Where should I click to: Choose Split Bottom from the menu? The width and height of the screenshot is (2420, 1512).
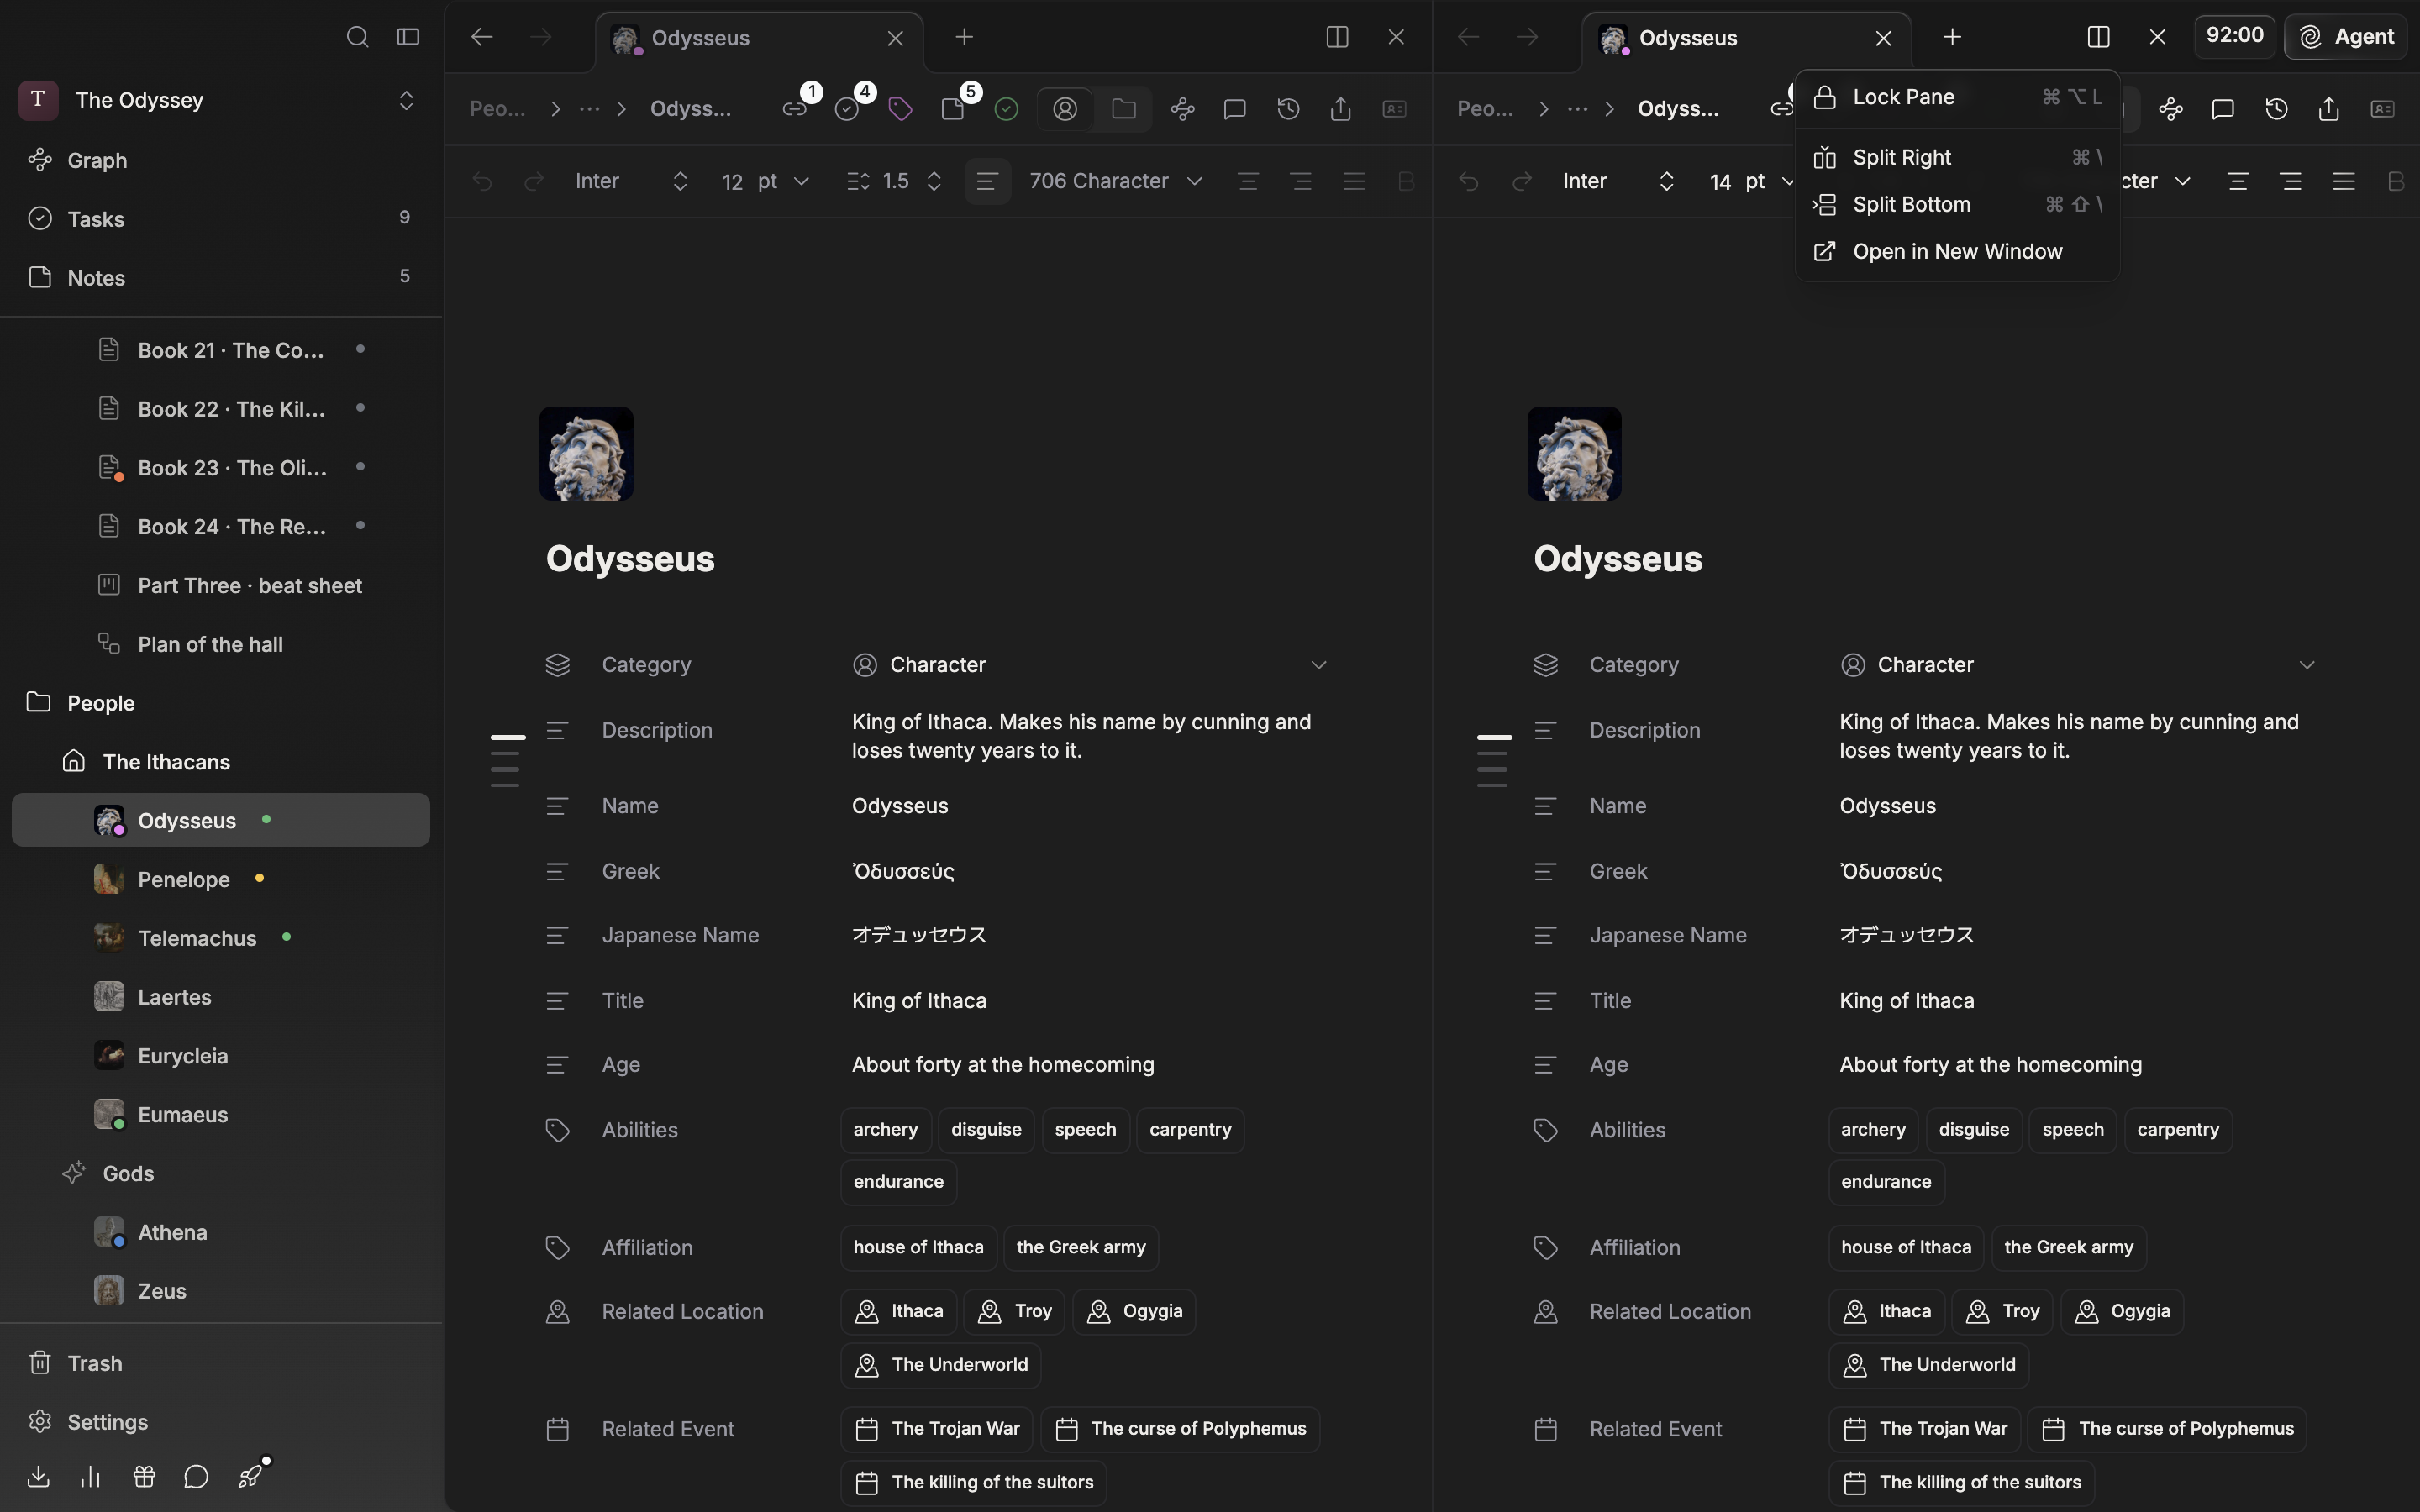point(1958,204)
